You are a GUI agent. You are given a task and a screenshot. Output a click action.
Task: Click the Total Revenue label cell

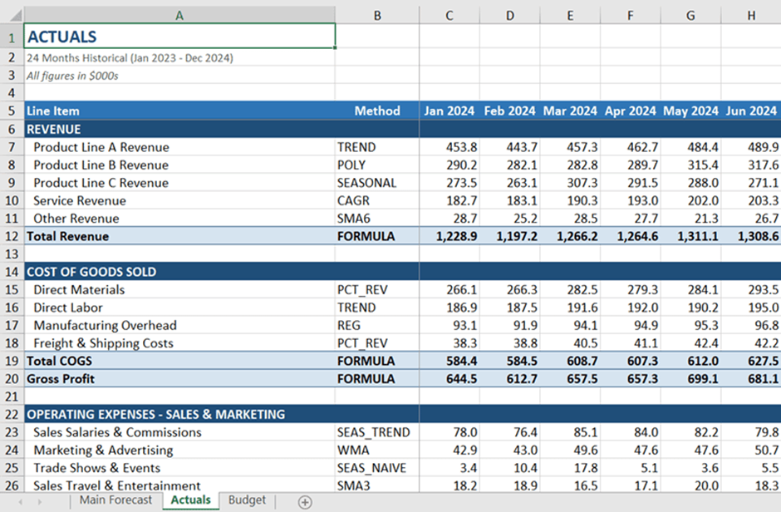[179, 236]
